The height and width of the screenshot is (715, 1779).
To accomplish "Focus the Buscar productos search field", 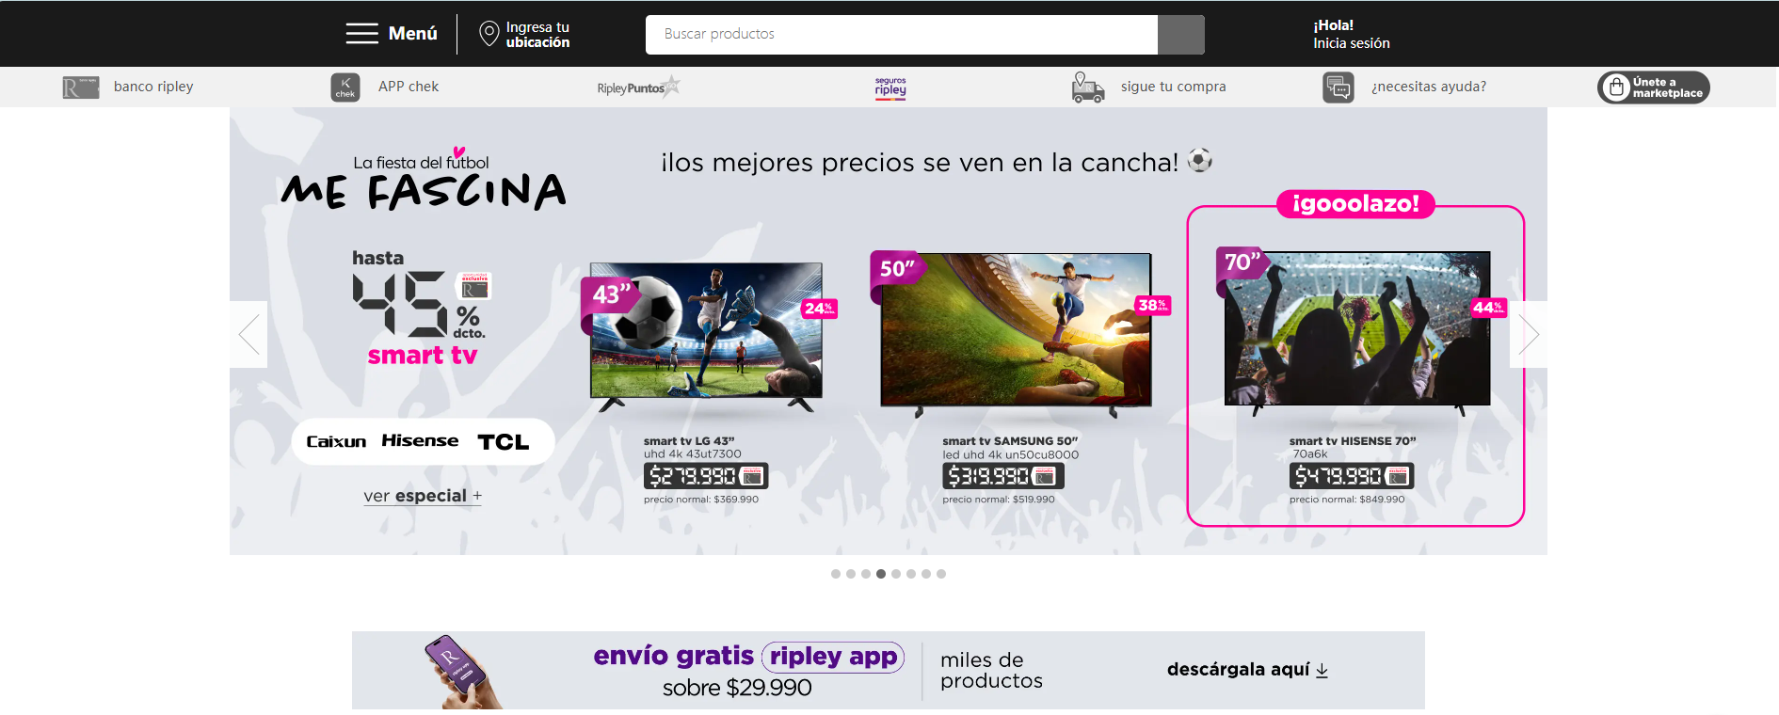I will [902, 35].
